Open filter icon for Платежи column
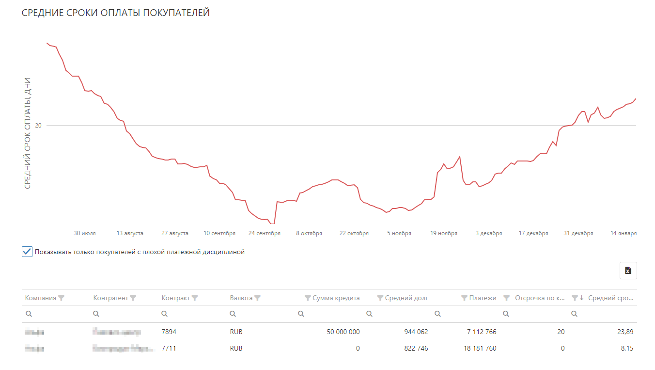655x370 pixels. [465, 298]
